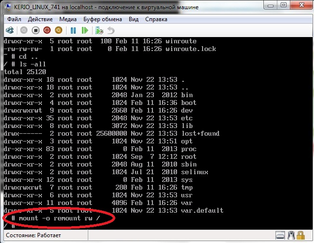
Task: Click the mouse status icon in status bar
Action: coord(291,235)
